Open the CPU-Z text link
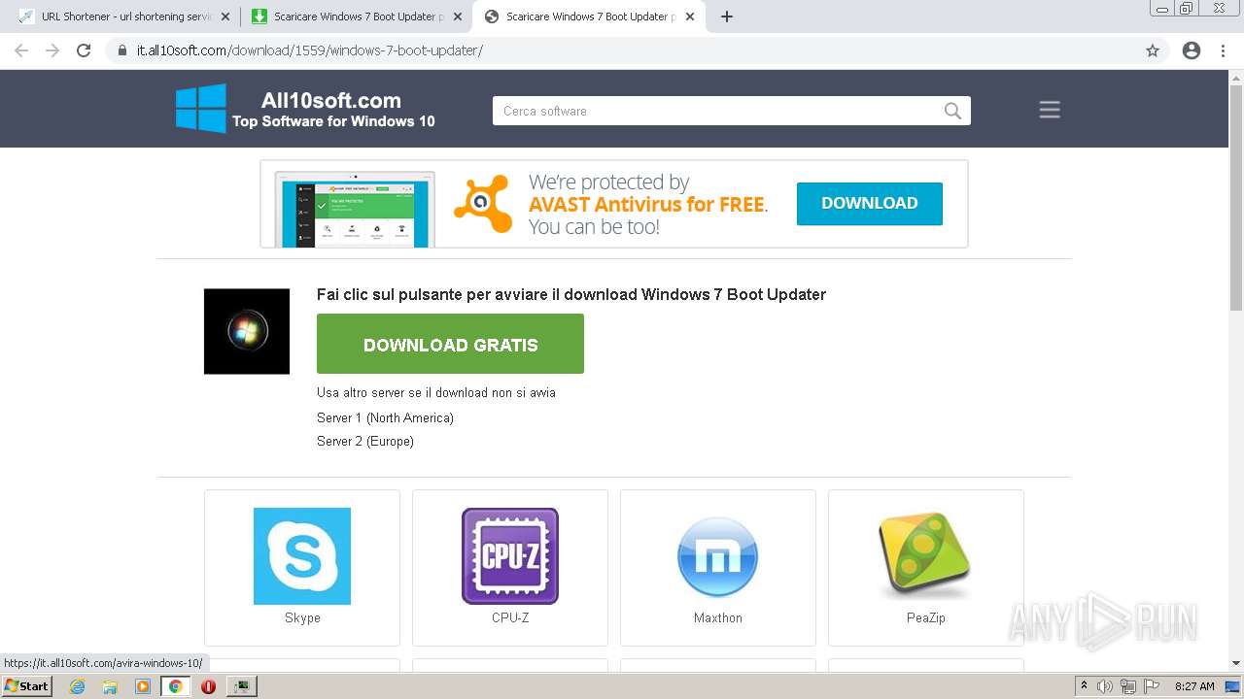Screen dimensions: 1244x699 [x=510, y=617]
